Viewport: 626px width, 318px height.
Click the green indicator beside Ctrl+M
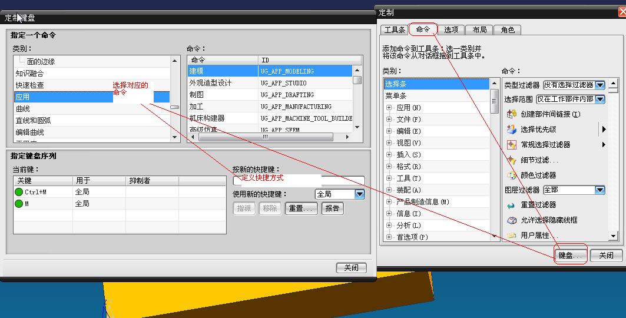(19, 192)
